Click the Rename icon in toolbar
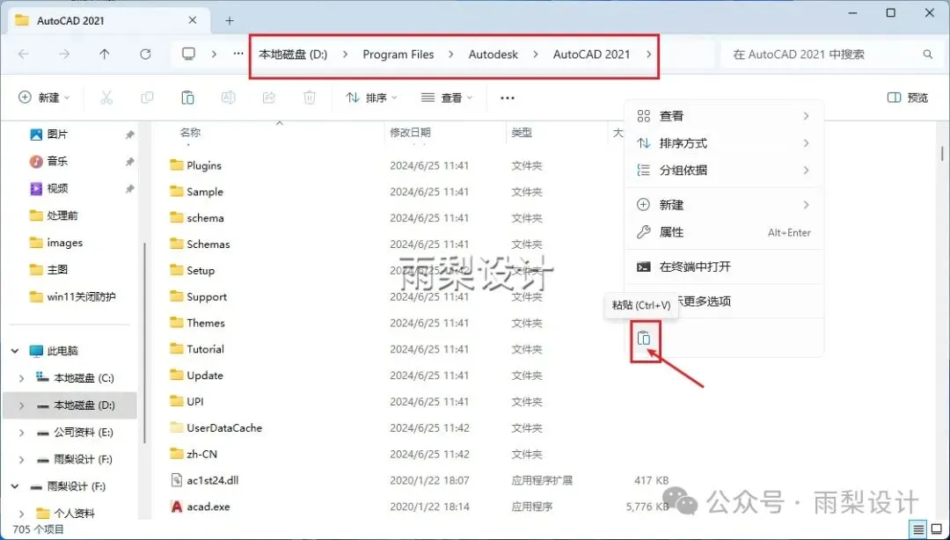 [229, 98]
